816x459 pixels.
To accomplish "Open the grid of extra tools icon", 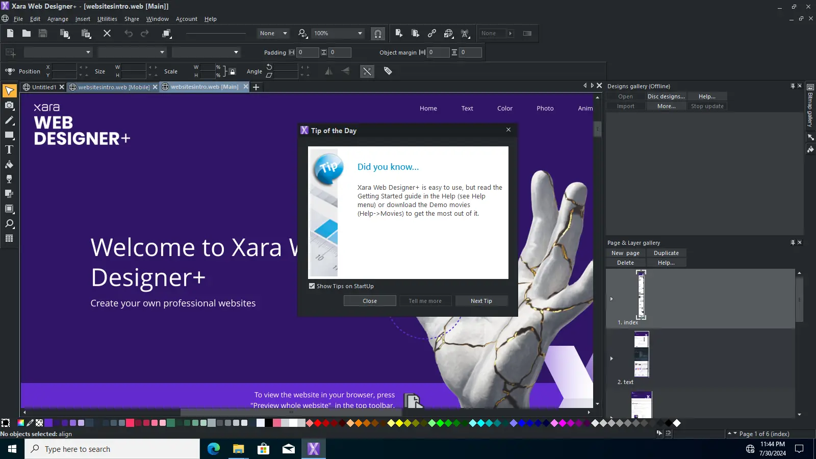I will pyautogui.click(x=9, y=239).
